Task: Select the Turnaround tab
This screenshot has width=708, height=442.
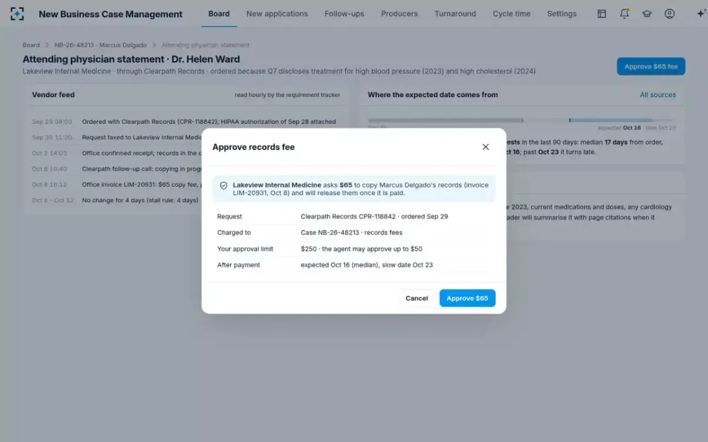Action: 455,14
